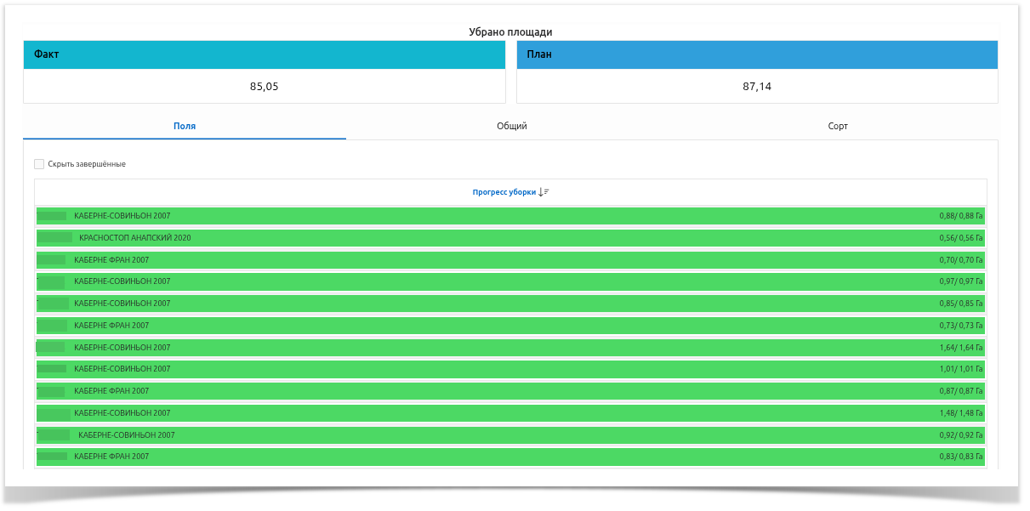Click the row showing 1,01/ 1,01 Га
This screenshot has height=511, width=1030.
[x=510, y=369]
